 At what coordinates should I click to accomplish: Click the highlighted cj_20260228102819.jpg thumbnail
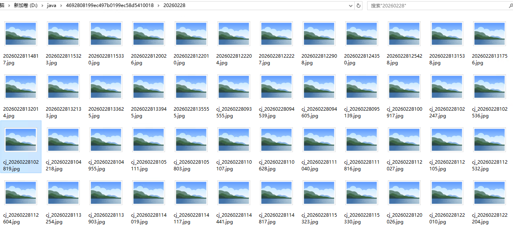[x=21, y=140]
